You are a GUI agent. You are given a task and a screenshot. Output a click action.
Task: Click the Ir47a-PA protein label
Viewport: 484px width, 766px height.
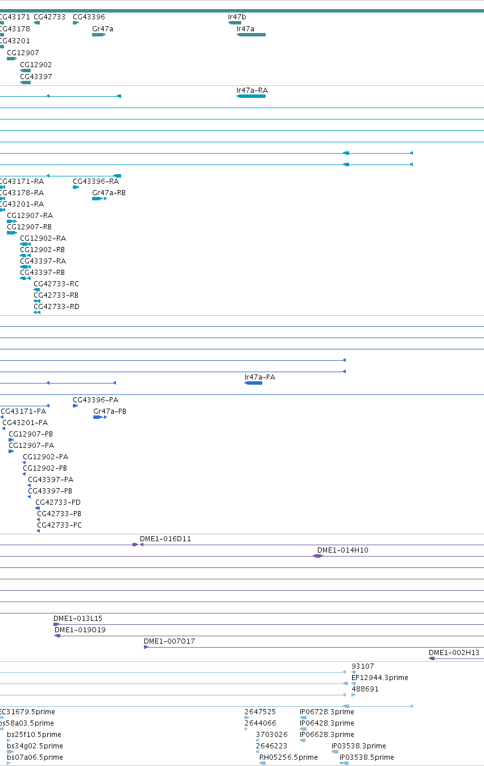click(260, 377)
